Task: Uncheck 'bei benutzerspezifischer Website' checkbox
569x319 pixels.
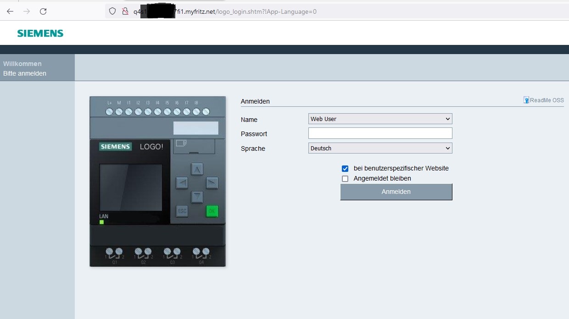Action: [x=345, y=169]
